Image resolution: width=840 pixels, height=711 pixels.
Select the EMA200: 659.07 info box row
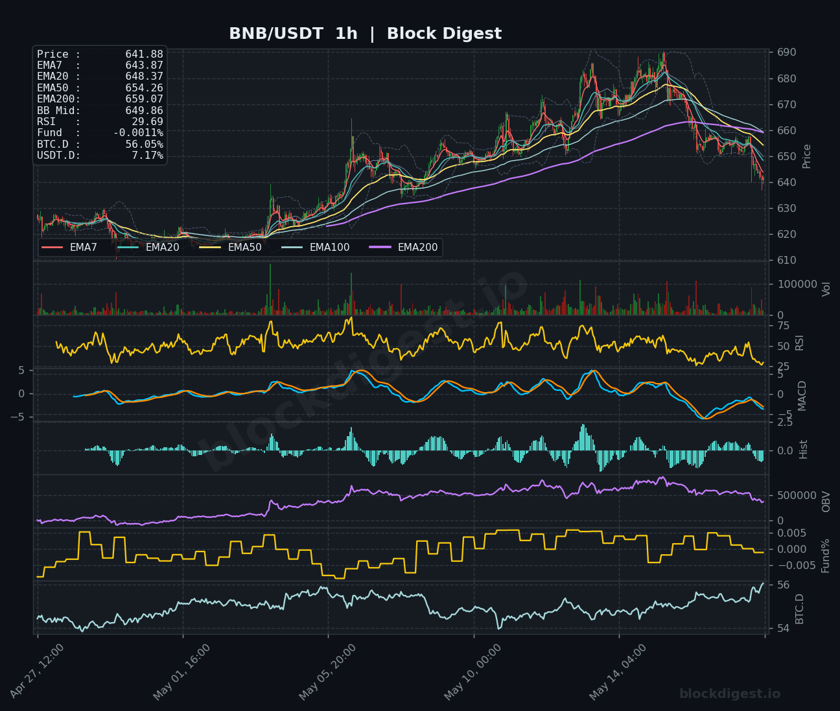(100, 99)
